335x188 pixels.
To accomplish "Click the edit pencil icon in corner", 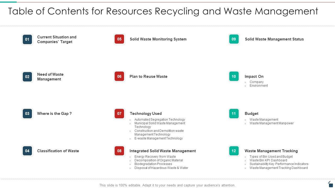I will click(330, 184).
